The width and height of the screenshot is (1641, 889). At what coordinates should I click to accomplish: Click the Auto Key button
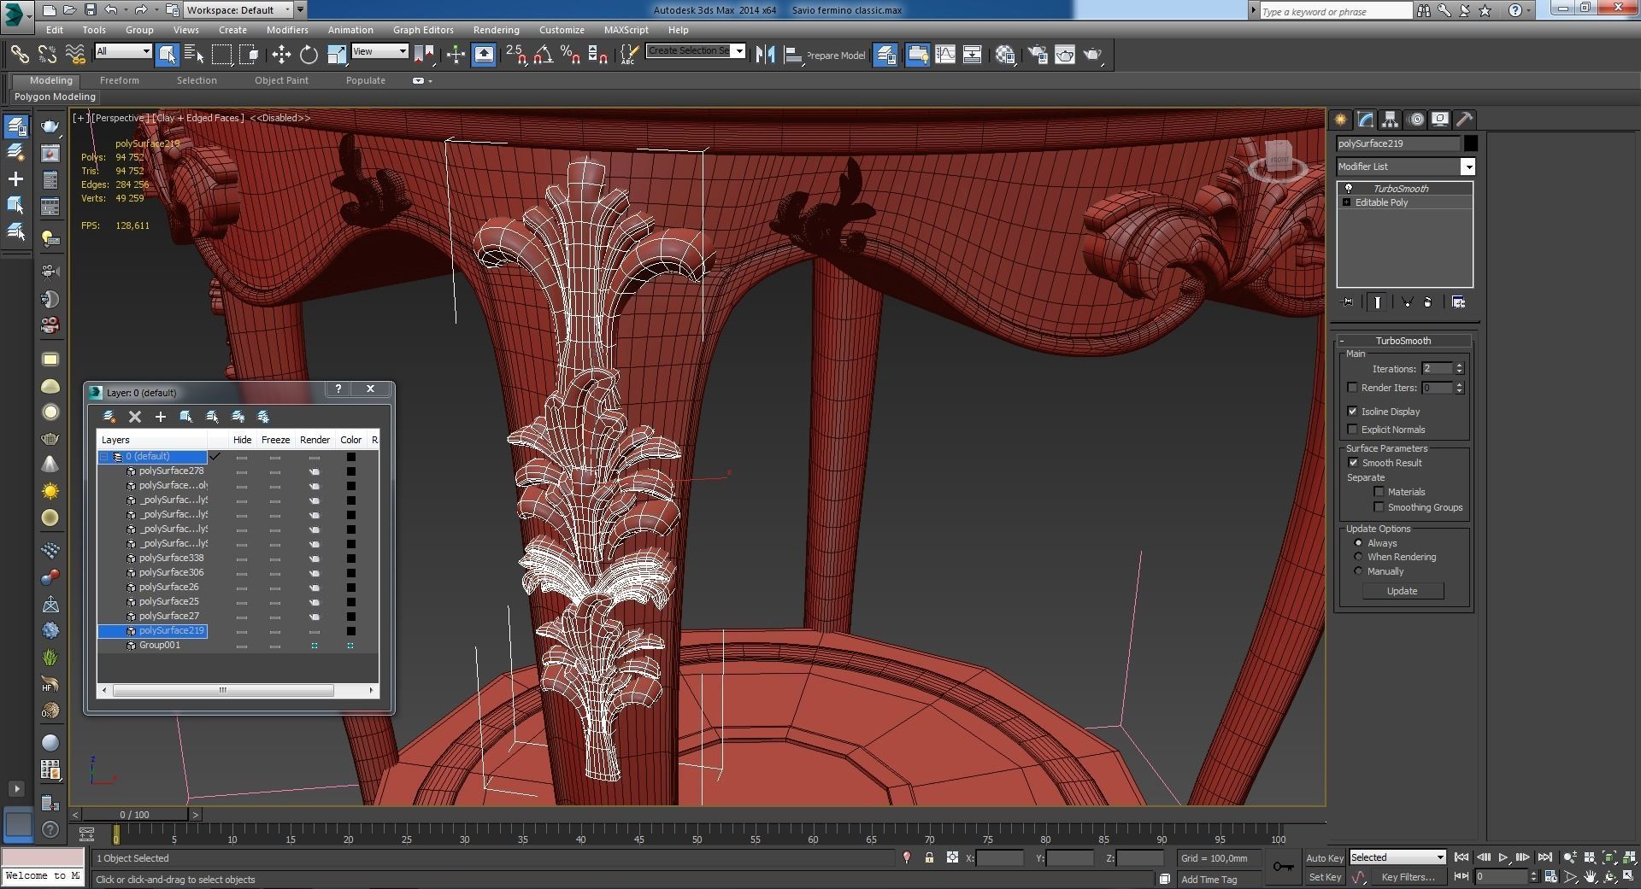tap(1324, 857)
